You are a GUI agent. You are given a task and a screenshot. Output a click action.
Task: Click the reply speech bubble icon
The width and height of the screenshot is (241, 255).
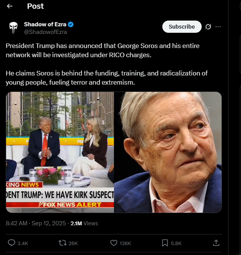coord(11,243)
